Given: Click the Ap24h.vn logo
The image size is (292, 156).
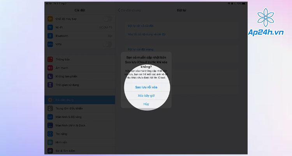Looking at the screenshot, I should tap(266, 22).
